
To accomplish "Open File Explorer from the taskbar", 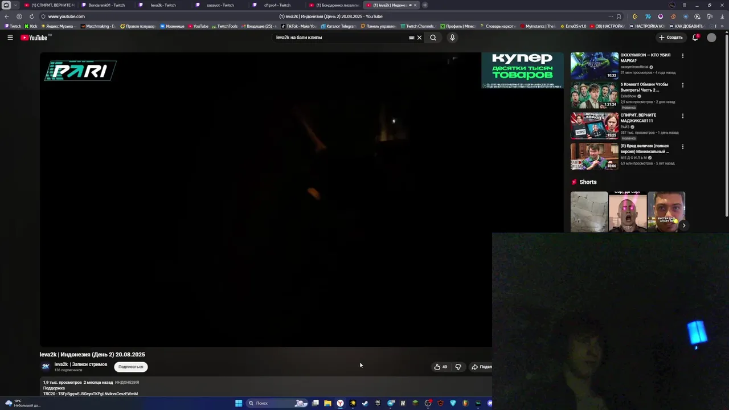I will pos(327,403).
